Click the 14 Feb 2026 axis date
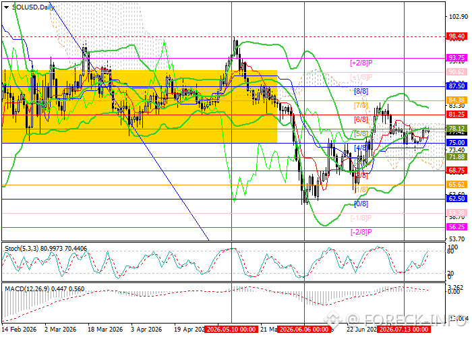Image resolution: width=472 pixels, height=337 pixels. point(20,330)
